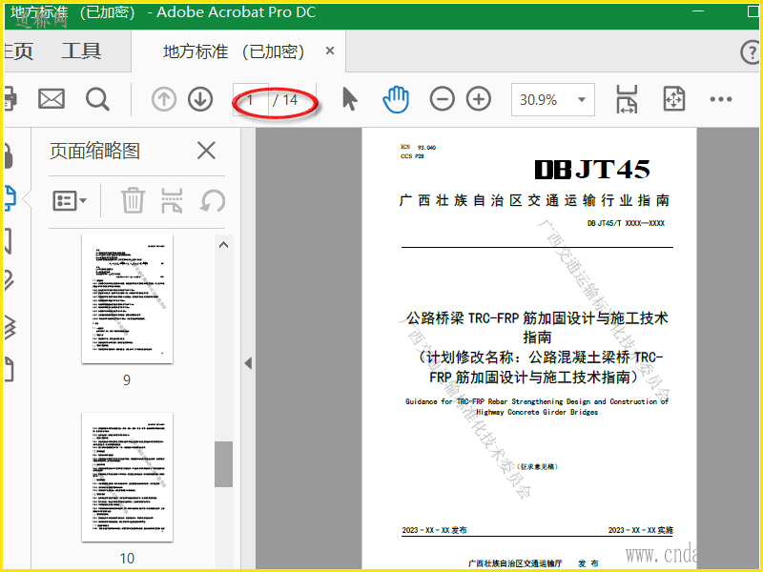Go to previous page arrow
Screen dimensions: 763x572
click(x=164, y=99)
